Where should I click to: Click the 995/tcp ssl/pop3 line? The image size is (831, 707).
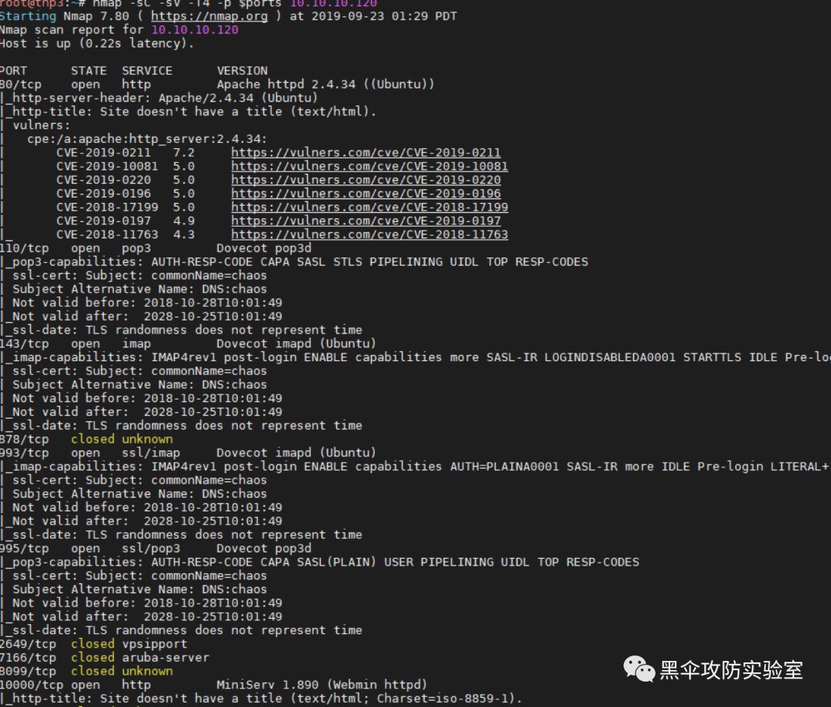(x=155, y=549)
